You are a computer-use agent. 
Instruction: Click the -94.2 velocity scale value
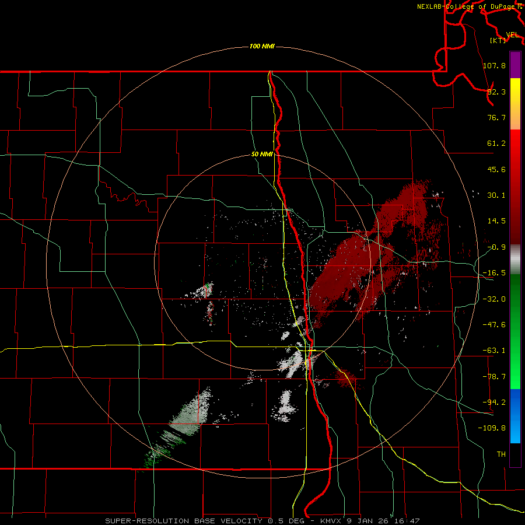[x=494, y=402]
